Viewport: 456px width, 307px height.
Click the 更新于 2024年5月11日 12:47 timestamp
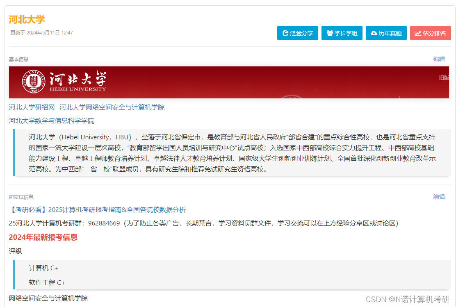[41, 32]
